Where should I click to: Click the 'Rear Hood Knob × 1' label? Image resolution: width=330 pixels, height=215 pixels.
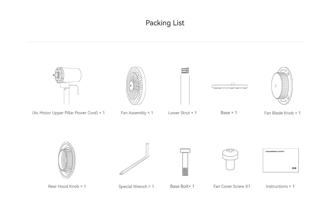67,186
